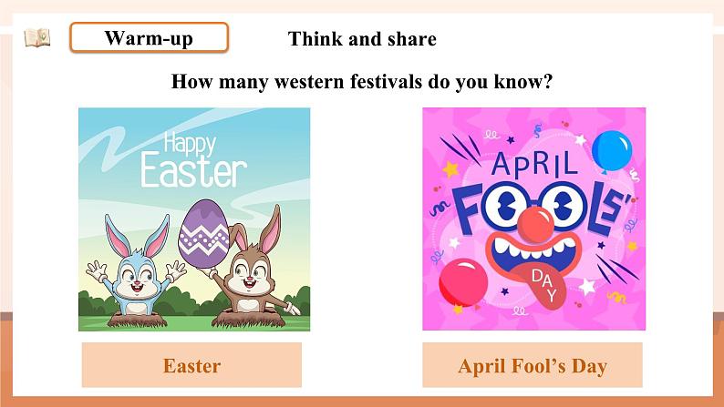Screen dimensions: 724x407
Task: Click the red clown nose
Action: point(535,225)
